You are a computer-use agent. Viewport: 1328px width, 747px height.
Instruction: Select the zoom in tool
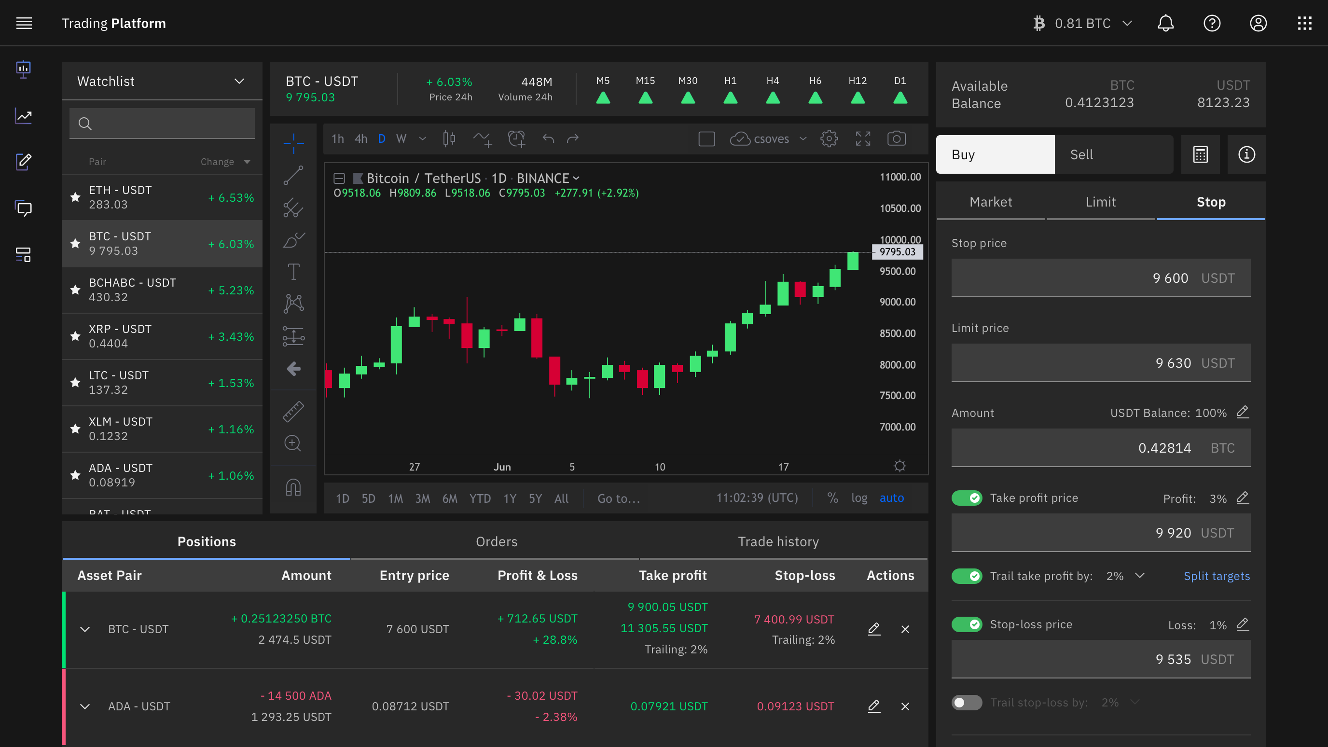293,443
